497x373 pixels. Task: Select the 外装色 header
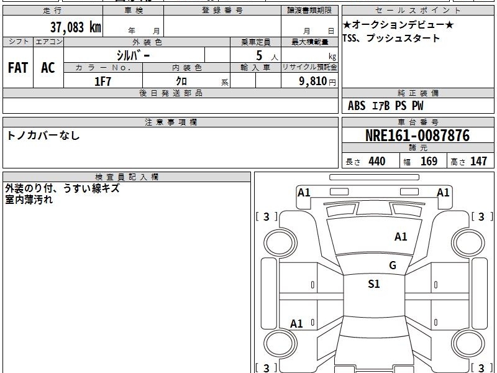click(x=147, y=42)
